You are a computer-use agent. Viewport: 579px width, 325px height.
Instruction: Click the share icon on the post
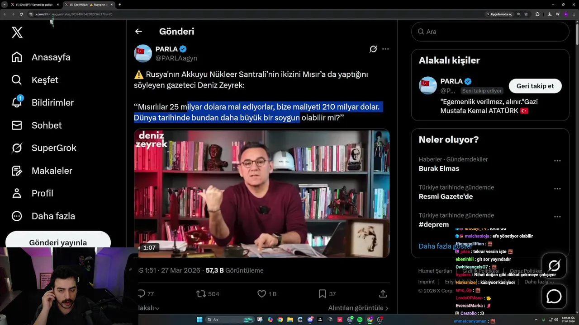[383, 294]
